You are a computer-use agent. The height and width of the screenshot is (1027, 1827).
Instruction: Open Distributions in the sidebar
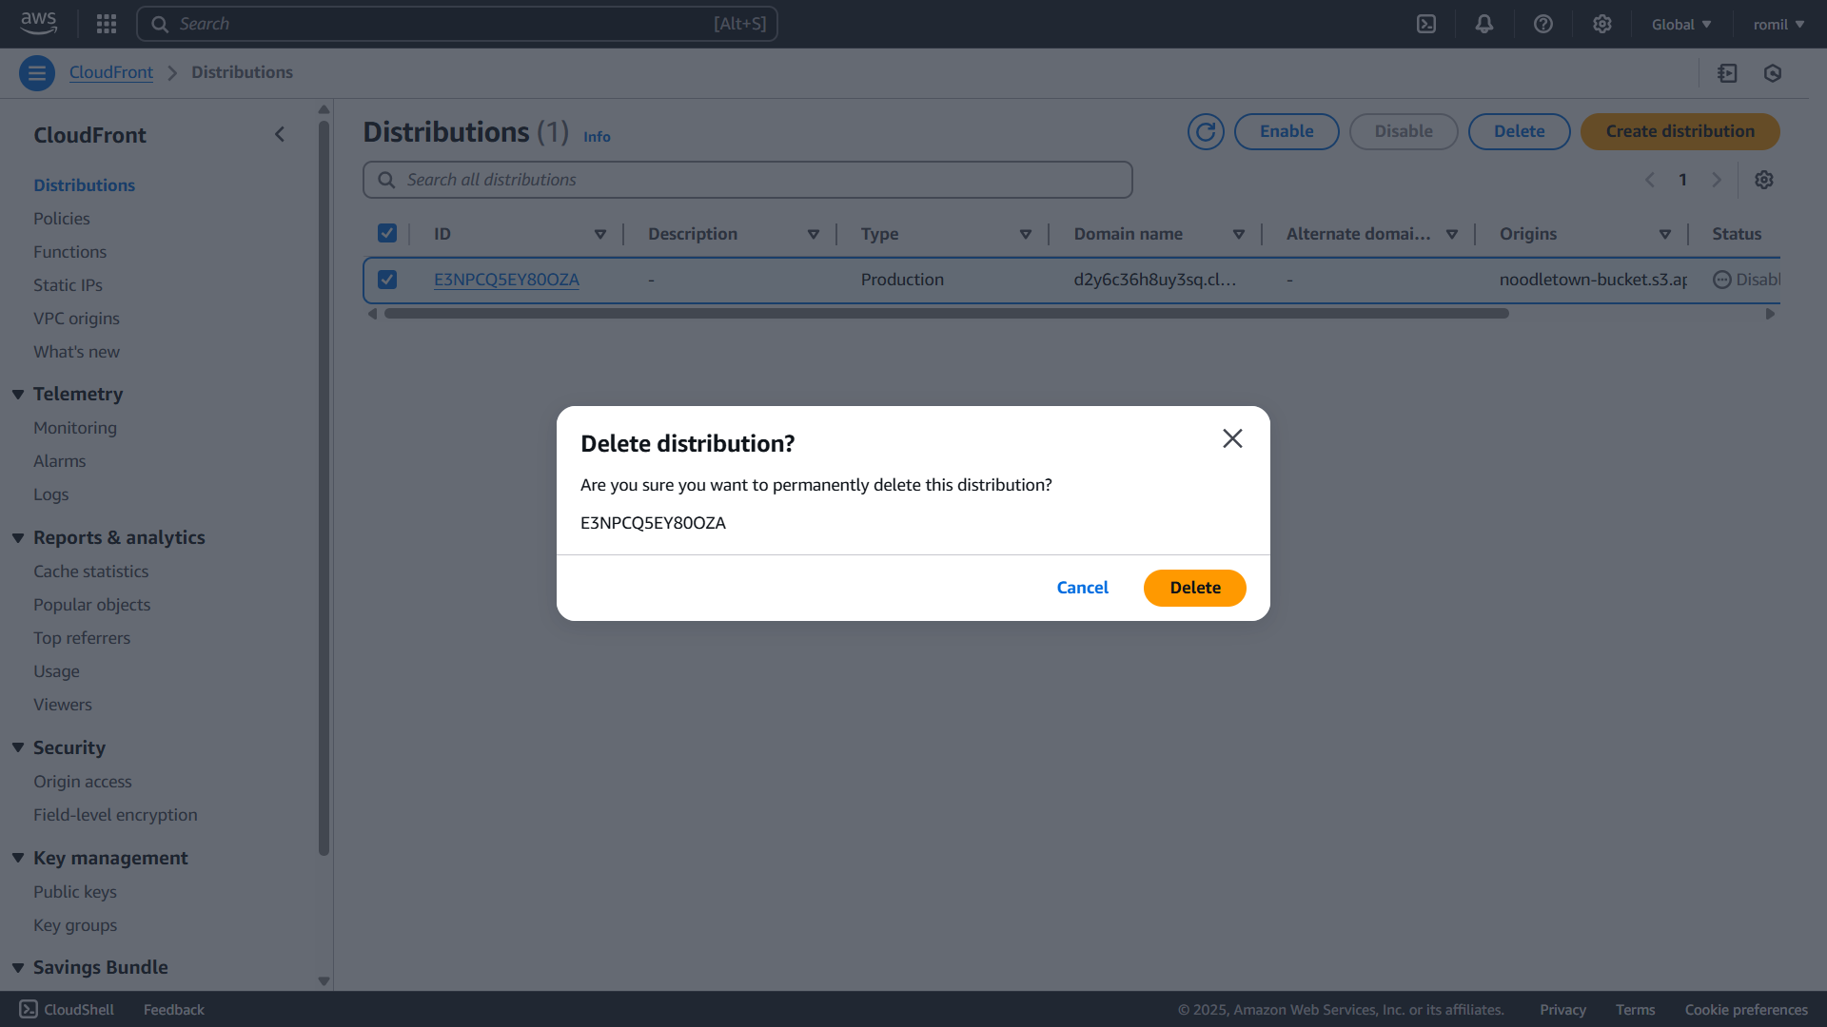[84, 185]
